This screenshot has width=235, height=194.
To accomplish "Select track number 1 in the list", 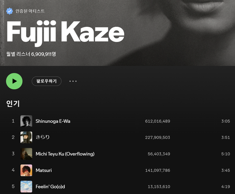I will click(13, 121).
